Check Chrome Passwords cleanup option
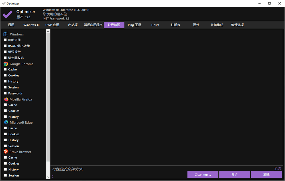 click(x=5, y=93)
